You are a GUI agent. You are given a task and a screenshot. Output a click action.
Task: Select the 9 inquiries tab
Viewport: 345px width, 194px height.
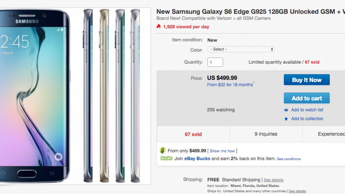click(x=266, y=134)
